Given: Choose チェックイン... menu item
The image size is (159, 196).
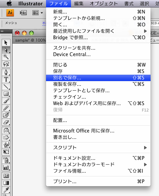Looking at the screenshot, I should tap(98, 97).
